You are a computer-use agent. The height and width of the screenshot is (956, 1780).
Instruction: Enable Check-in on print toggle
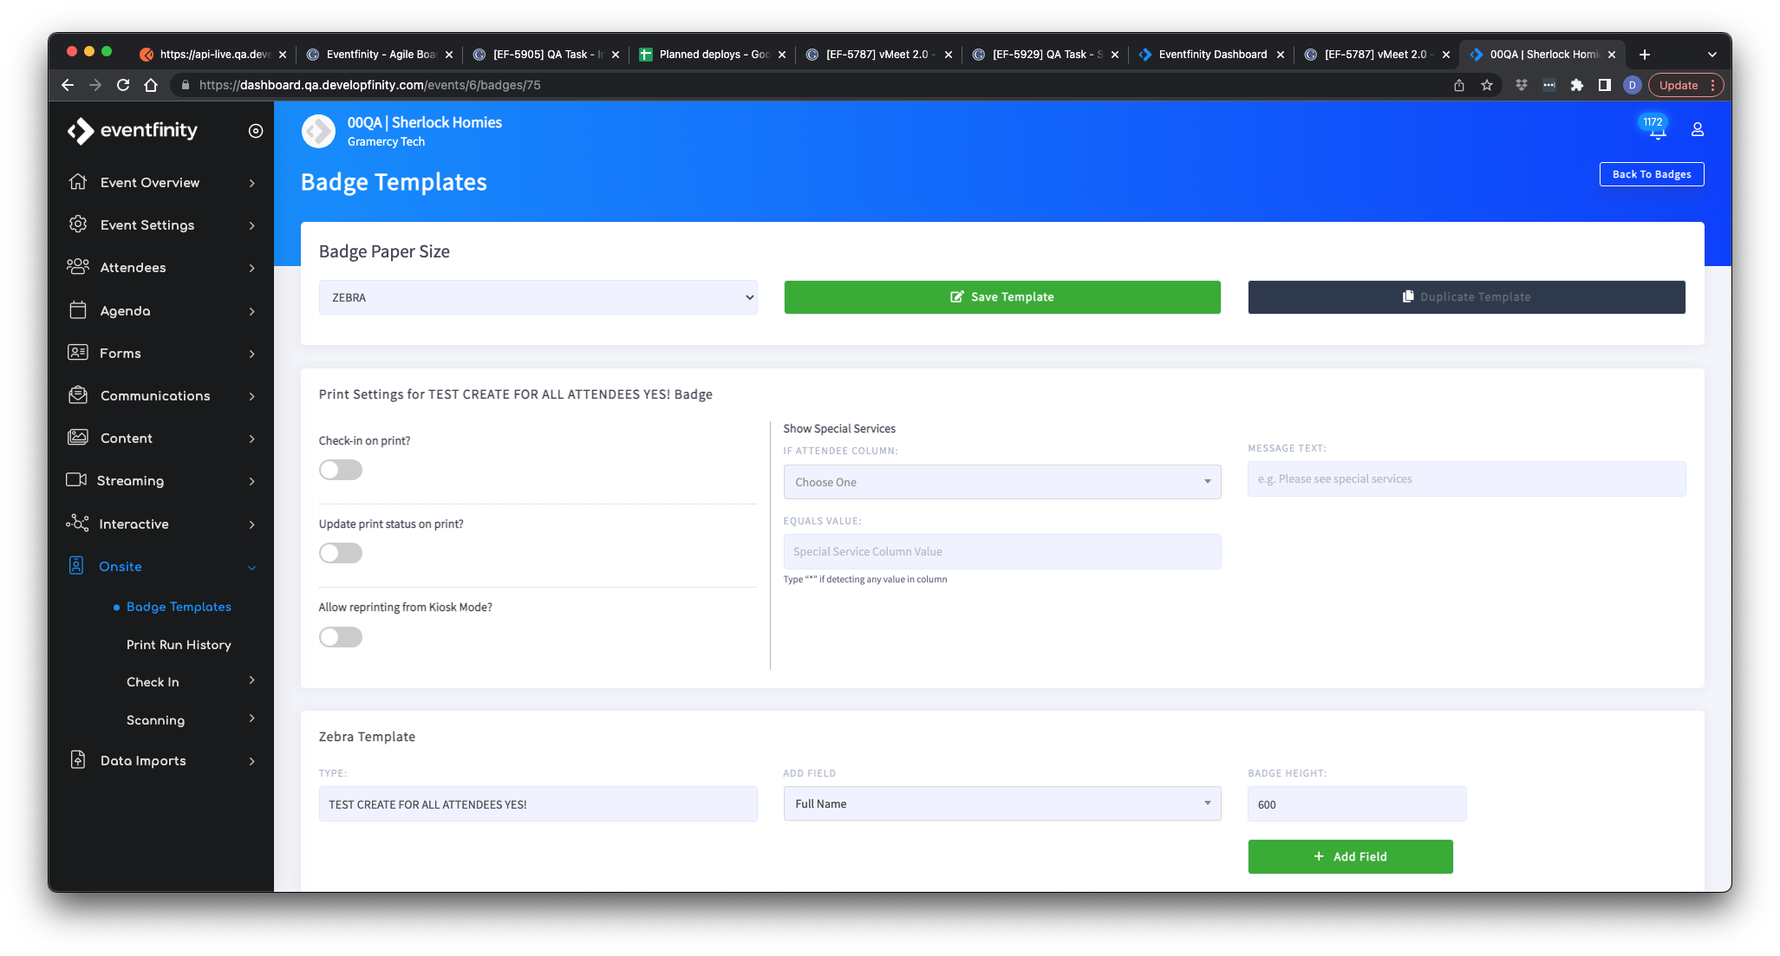coord(340,470)
